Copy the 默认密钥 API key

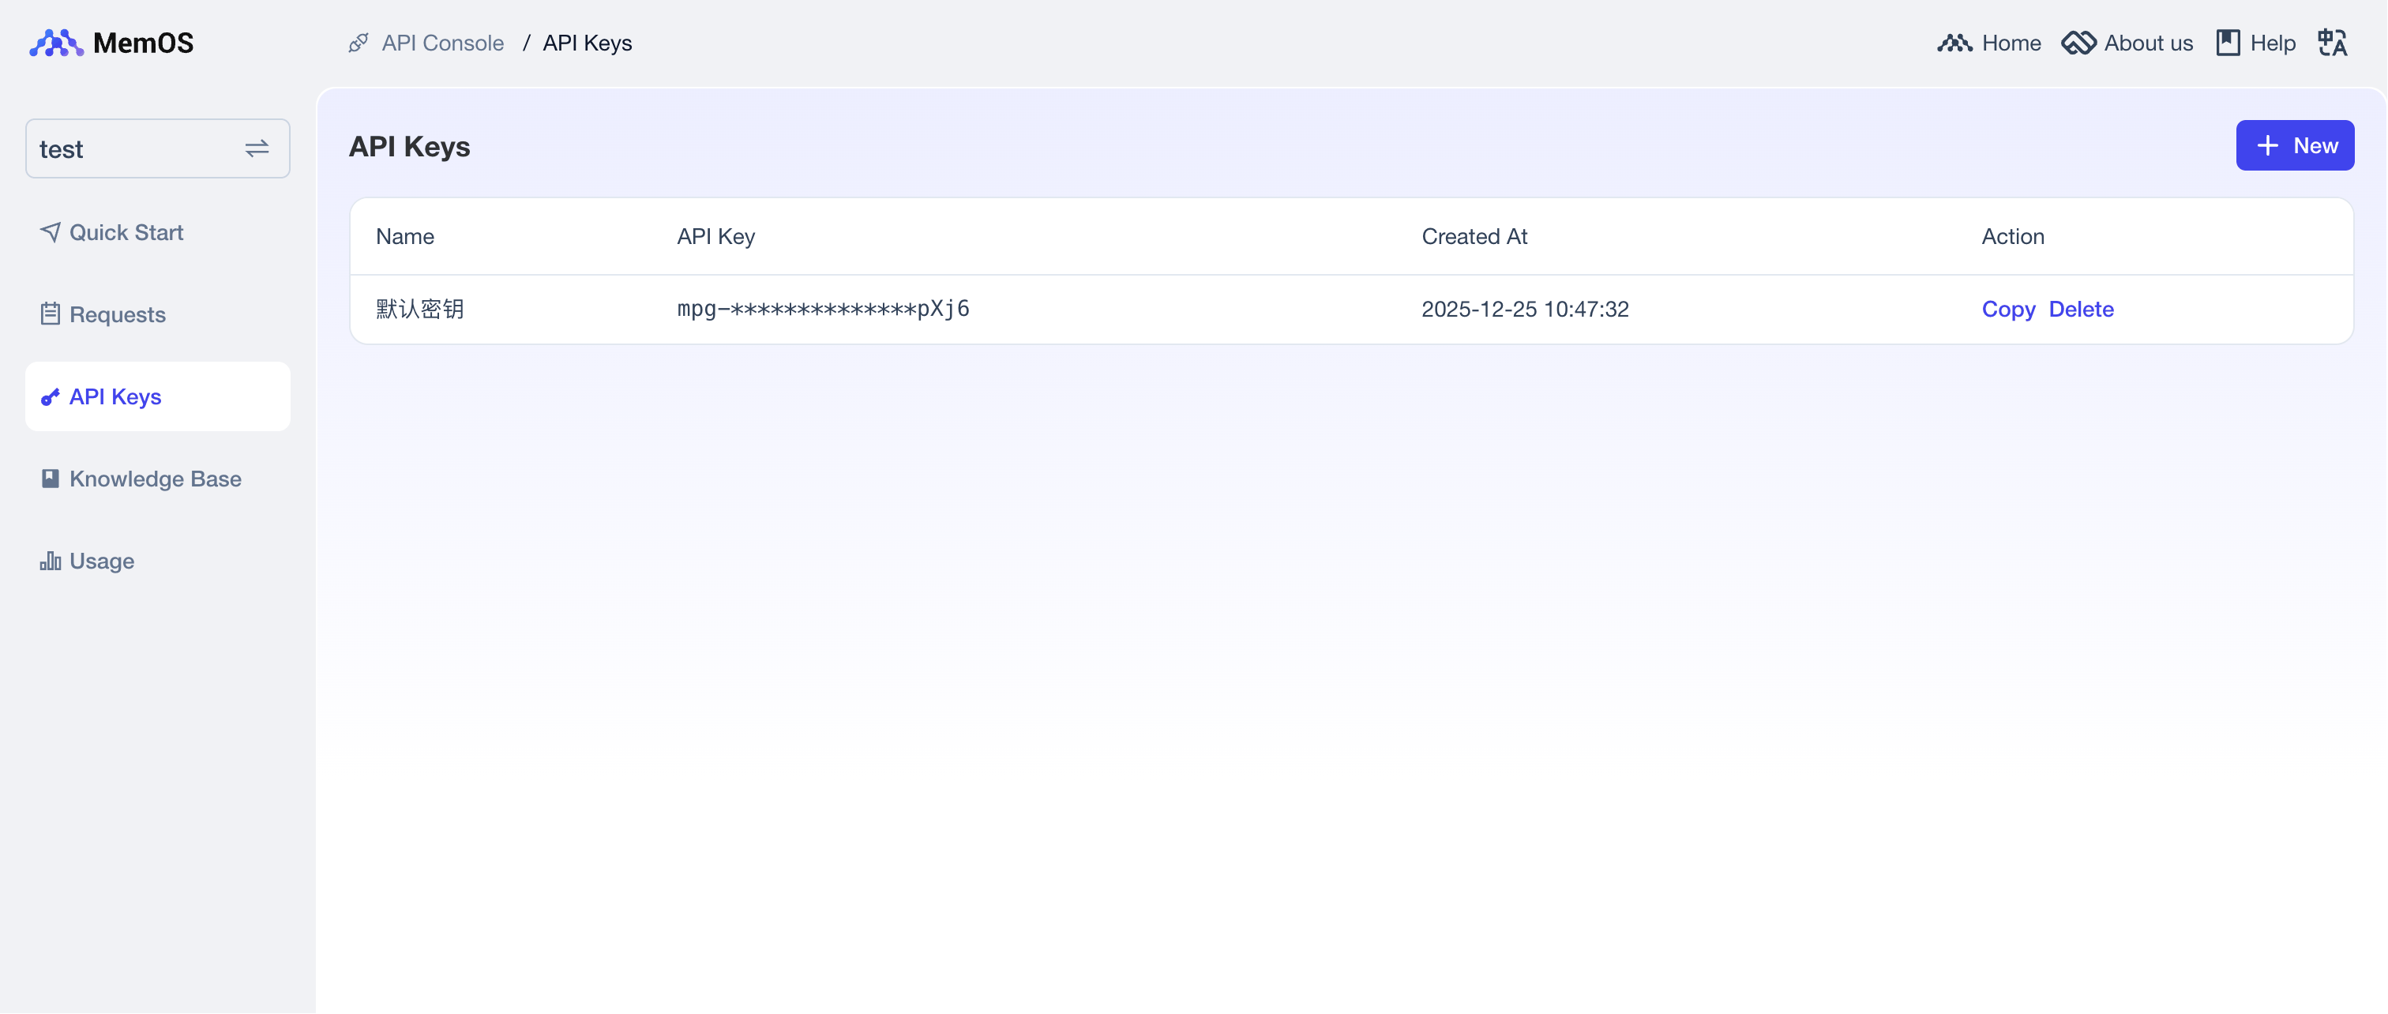point(2008,309)
